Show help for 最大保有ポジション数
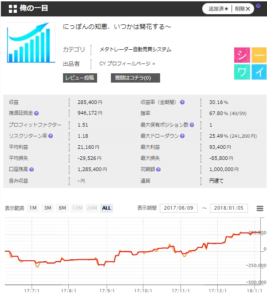Image resolution: width=267 pixels, height=294 pixels. (191, 125)
